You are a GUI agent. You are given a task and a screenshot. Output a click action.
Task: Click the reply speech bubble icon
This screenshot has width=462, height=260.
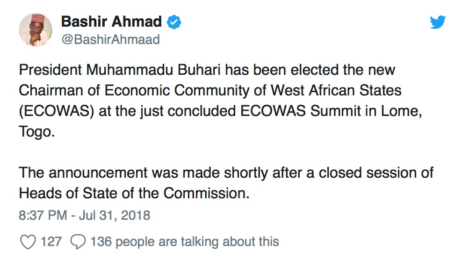[x=78, y=242]
